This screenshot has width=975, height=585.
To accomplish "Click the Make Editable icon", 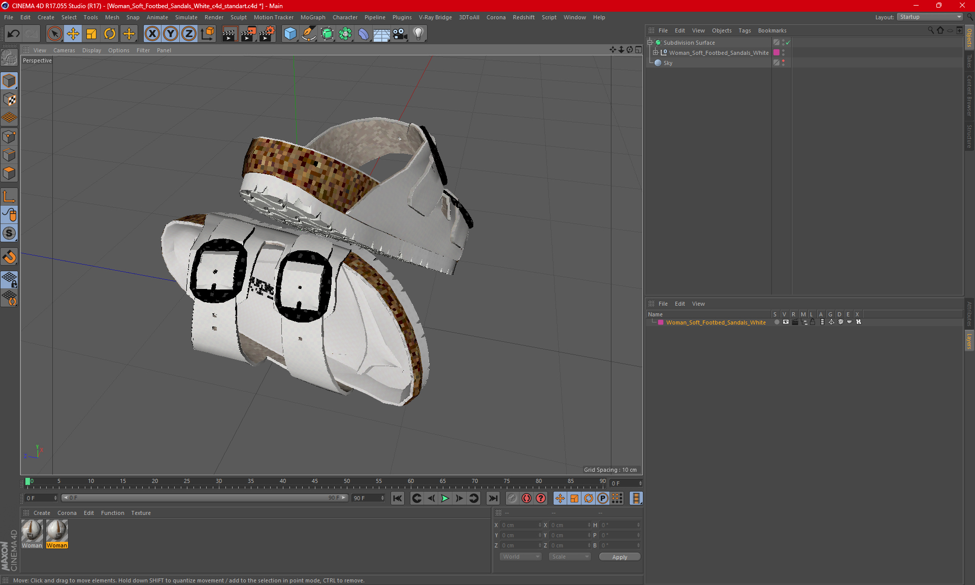I will [9, 58].
